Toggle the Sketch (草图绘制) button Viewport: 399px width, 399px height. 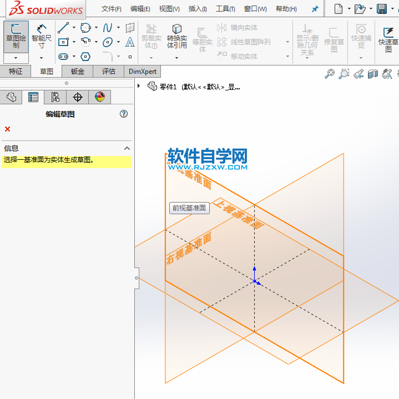point(16,37)
